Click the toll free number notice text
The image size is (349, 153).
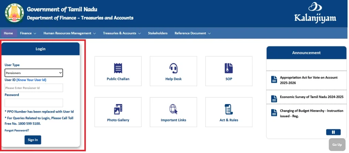[x=39, y=121]
